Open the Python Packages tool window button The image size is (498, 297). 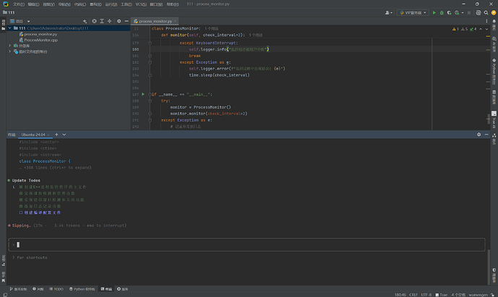point(82,289)
